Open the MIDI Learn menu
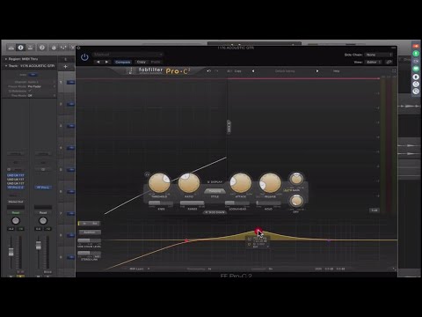The height and width of the screenshot is (317, 422). pyautogui.click(x=140, y=269)
